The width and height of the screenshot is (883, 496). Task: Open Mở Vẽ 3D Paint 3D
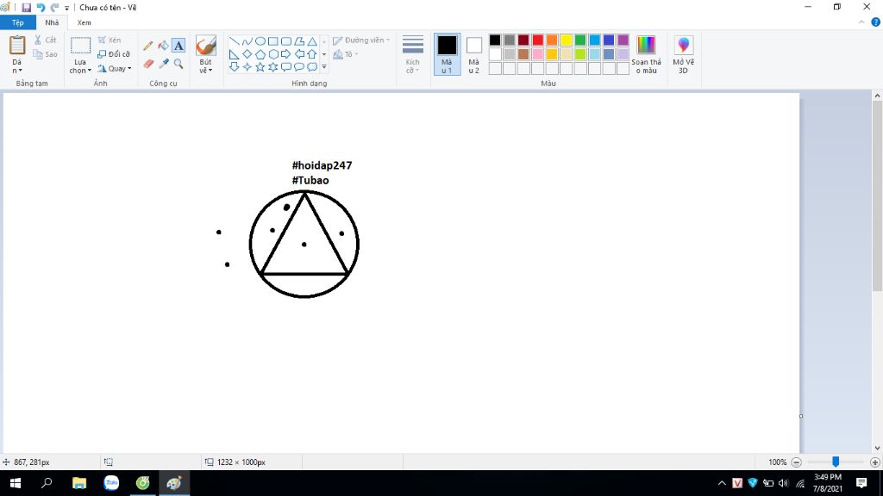pyautogui.click(x=683, y=54)
